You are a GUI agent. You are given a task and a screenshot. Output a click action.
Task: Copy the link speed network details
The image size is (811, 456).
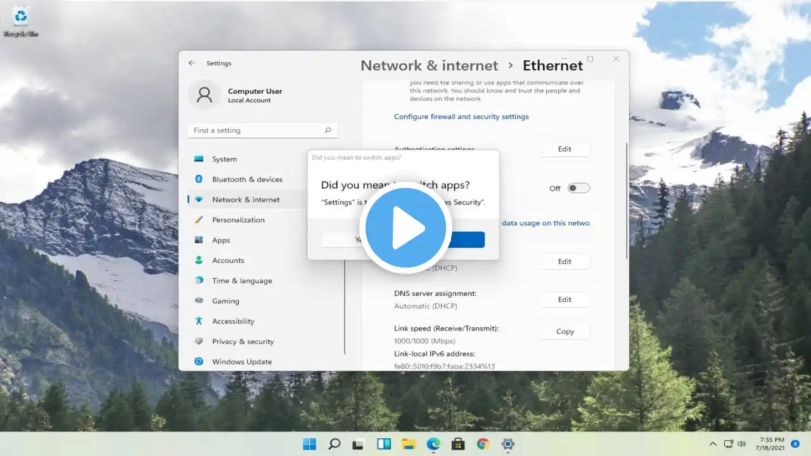pos(565,331)
